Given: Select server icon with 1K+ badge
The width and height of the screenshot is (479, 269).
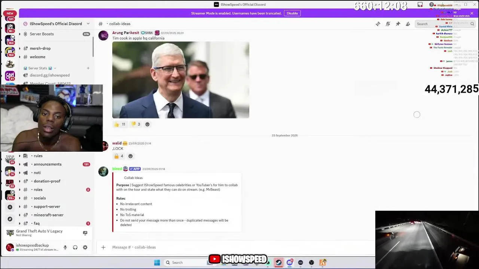Looking at the screenshot, I should coord(10,28).
